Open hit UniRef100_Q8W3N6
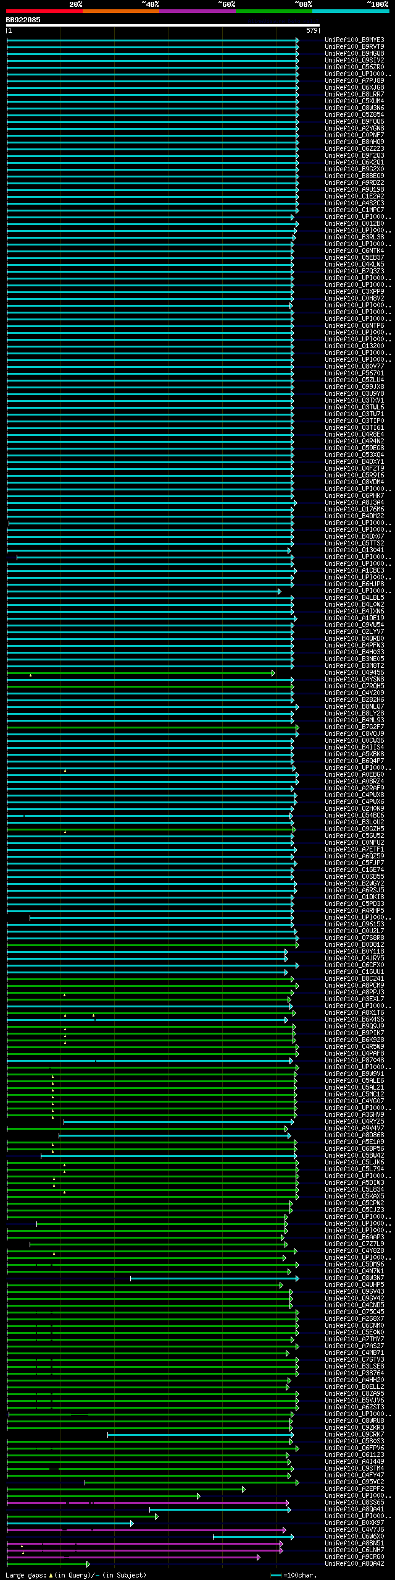The height and width of the screenshot is (1580, 395). click(354, 108)
